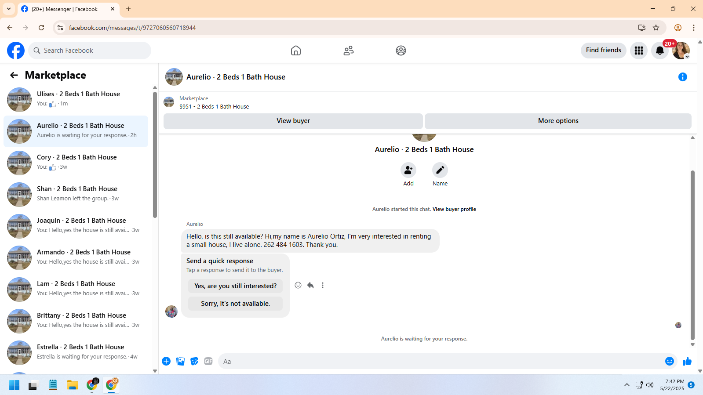Image resolution: width=703 pixels, height=395 pixels.
Task: Open the Facebook menu grid icon
Action: [639, 51]
